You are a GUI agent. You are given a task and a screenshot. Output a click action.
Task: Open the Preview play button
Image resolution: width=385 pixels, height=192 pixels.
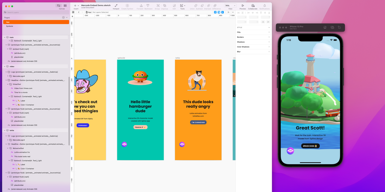pos(243,6)
